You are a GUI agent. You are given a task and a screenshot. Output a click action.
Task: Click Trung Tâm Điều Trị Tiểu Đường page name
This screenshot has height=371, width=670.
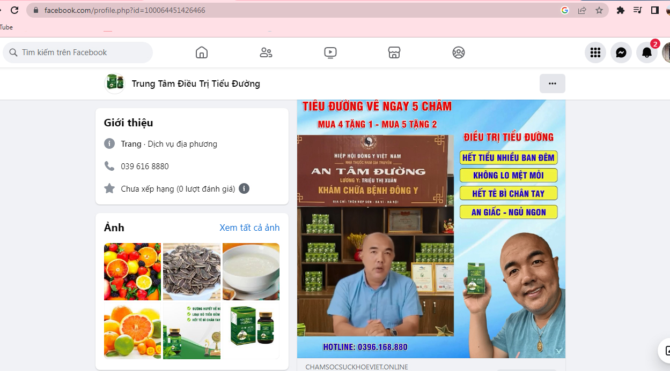(196, 84)
